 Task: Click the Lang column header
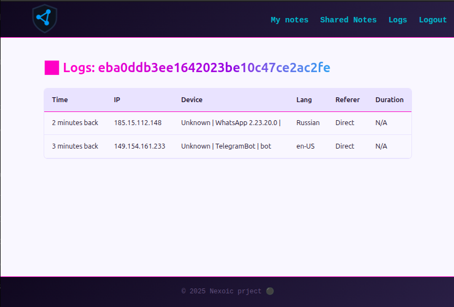coord(304,100)
